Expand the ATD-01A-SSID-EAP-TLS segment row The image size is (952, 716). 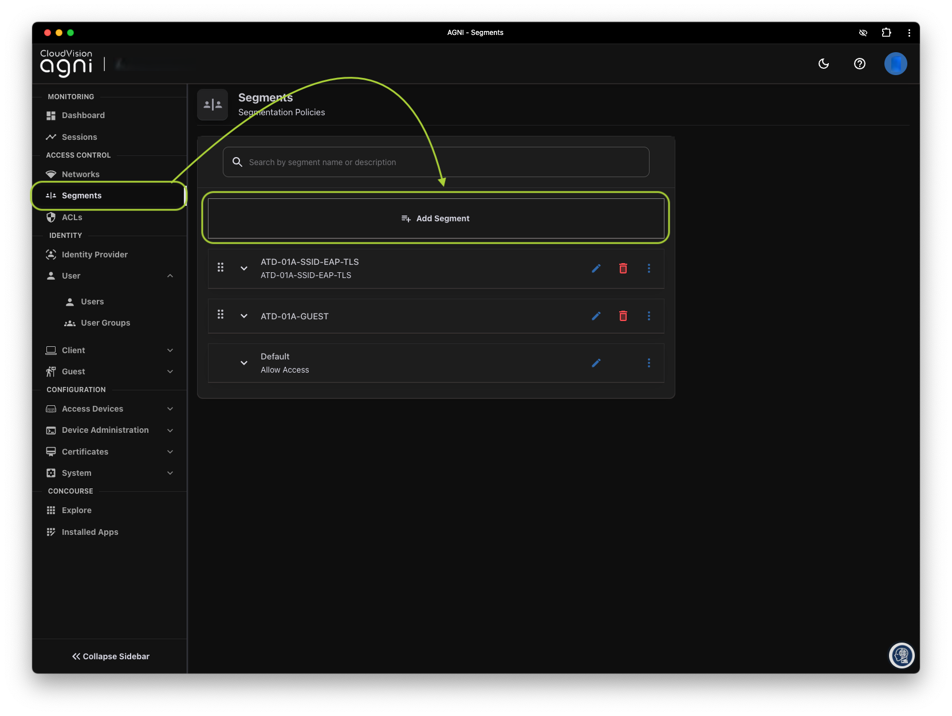pyautogui.click(x=244, y=268)
